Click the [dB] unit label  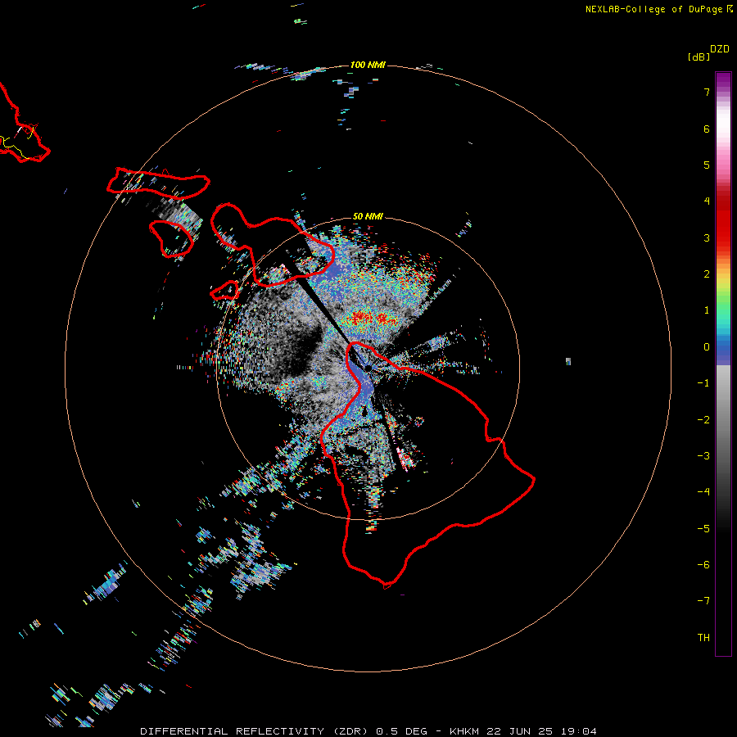click(699, 57)
